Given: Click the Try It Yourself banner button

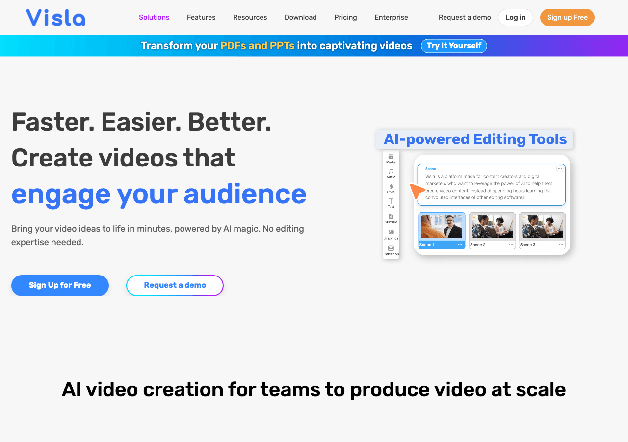Looking at the screenshot, I should [454, 46].
